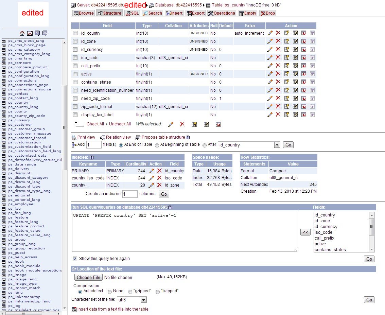Add unique index to iso_code field

pyautogui.click(x=295, y=57)
